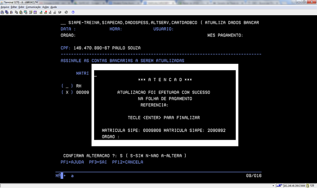317x188 pixels.
Task: Click the PF3=SAI exit key label
Action: coord(98,162)
